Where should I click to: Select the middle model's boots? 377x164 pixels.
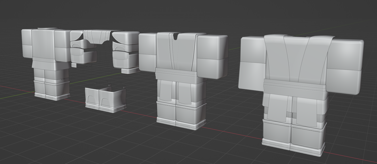180,115
